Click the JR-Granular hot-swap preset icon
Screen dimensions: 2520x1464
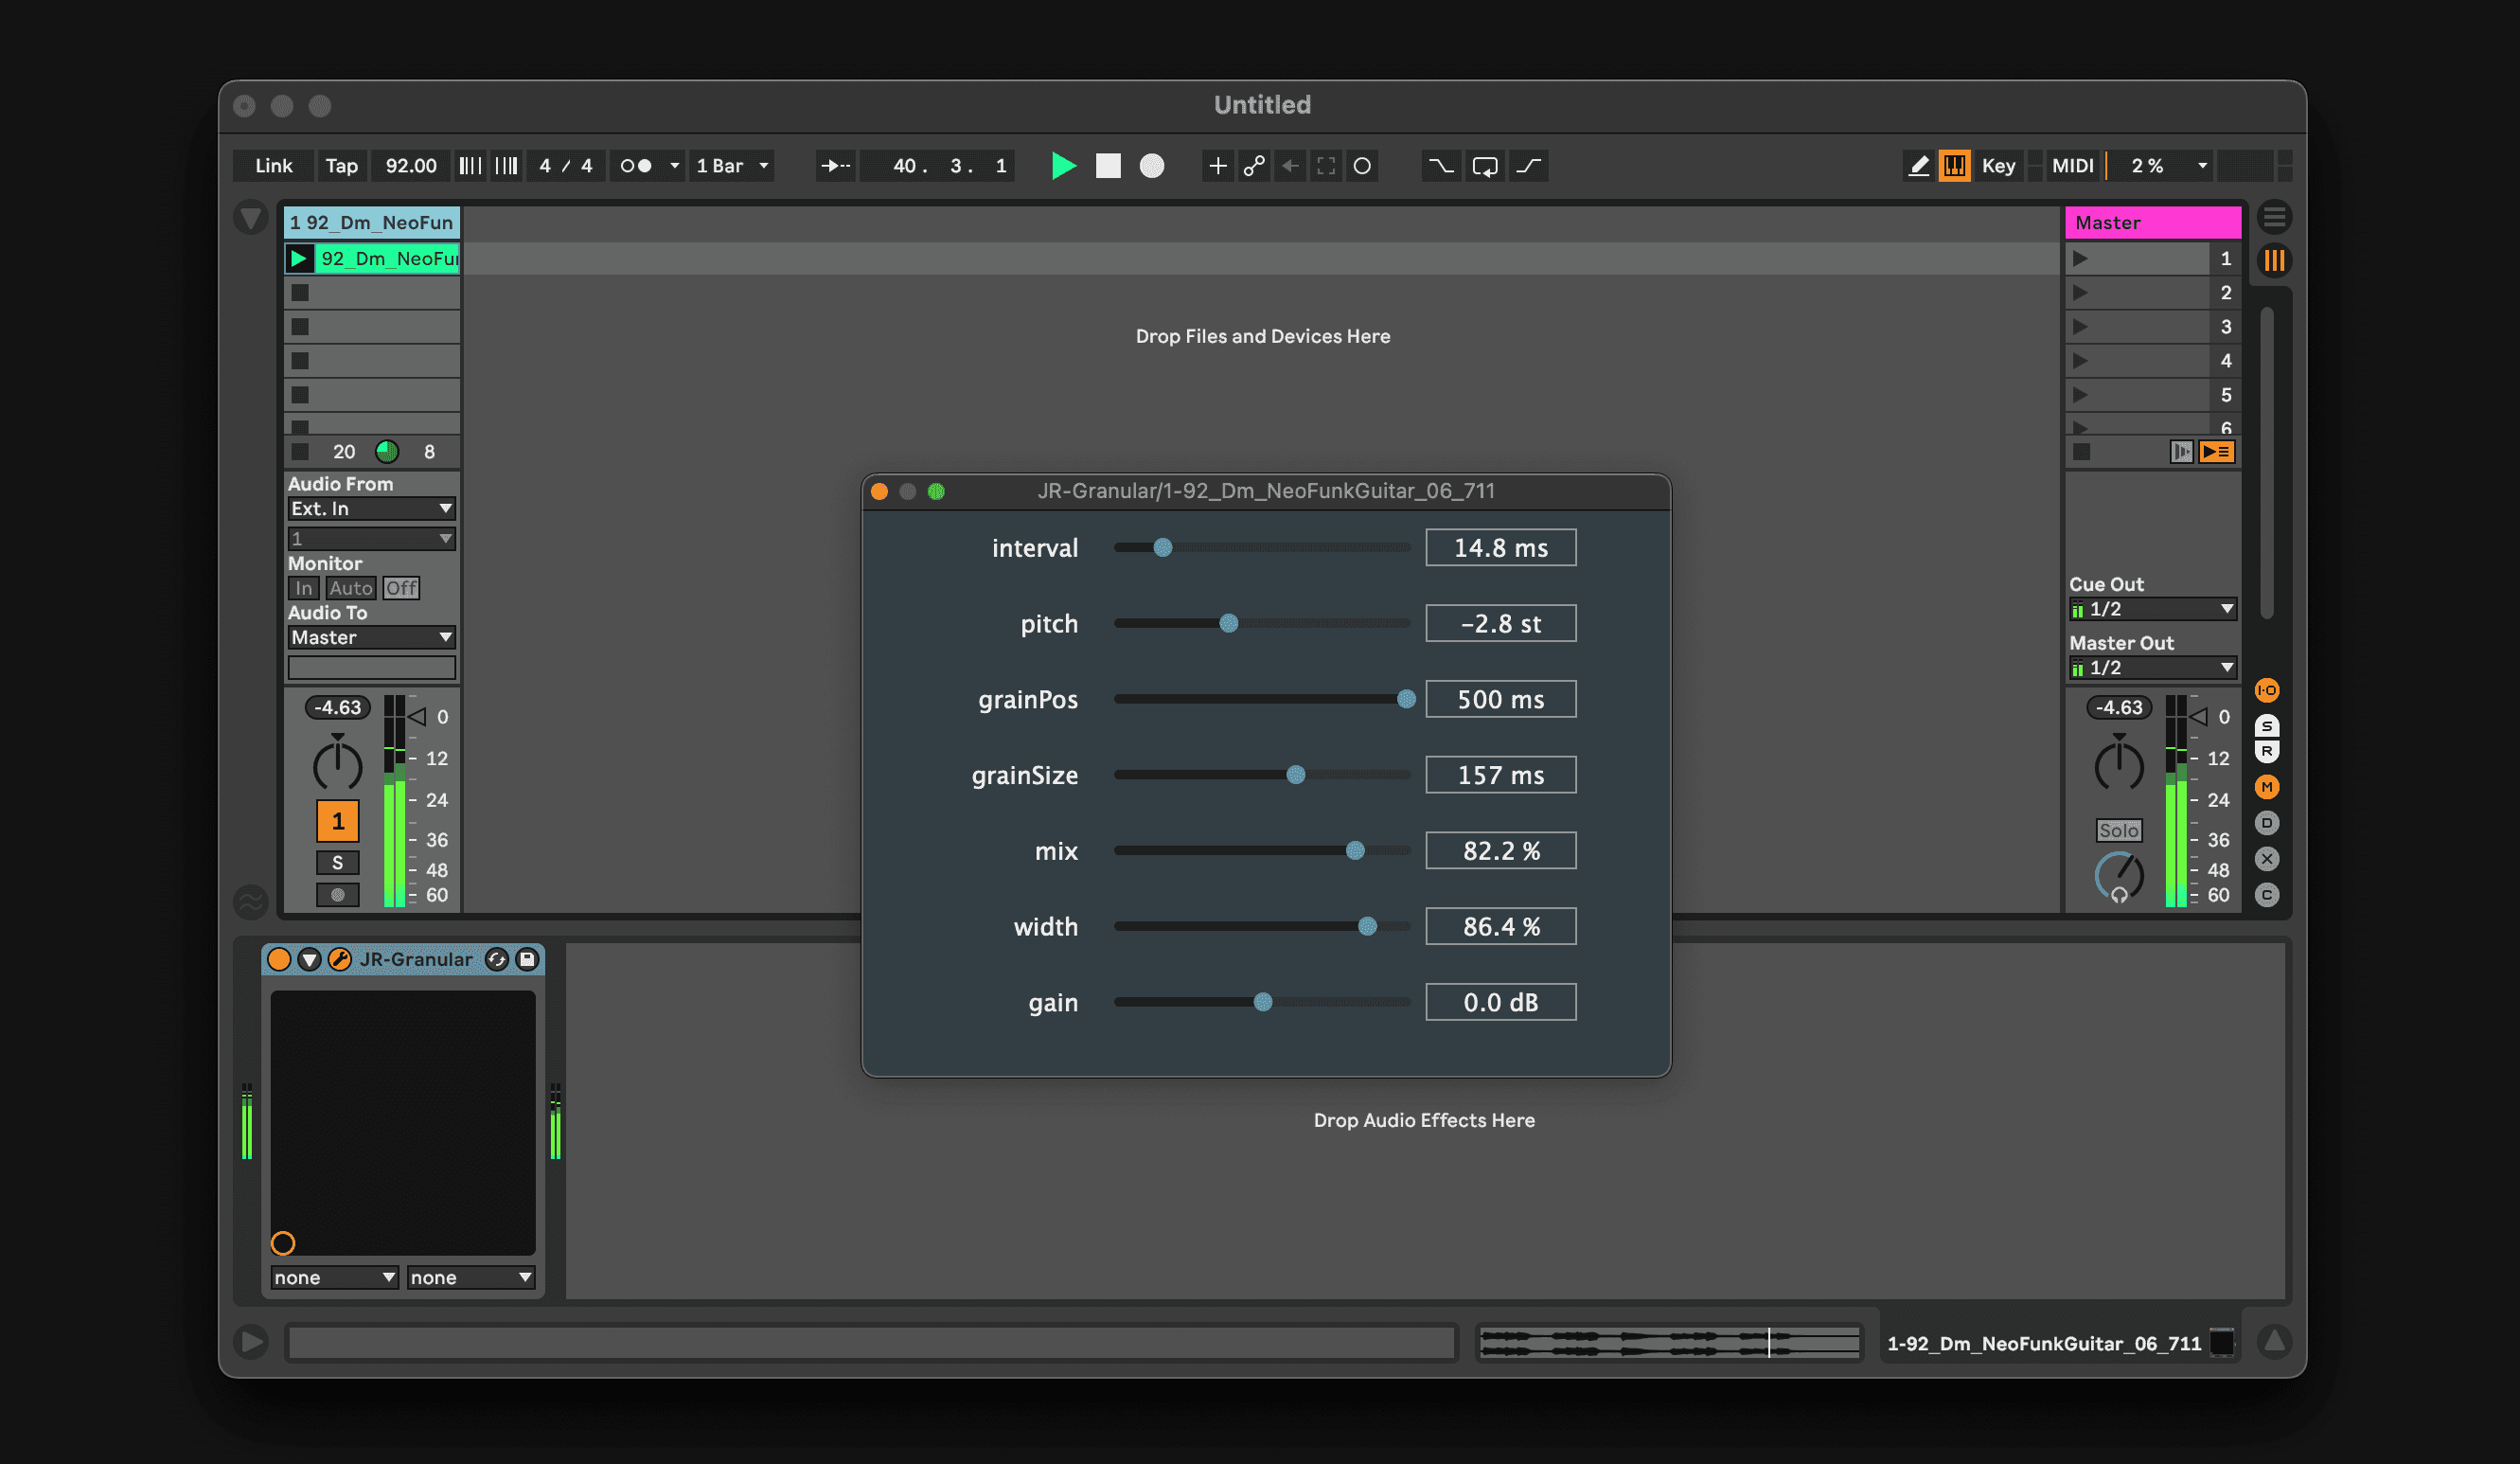tap(496, 959)
